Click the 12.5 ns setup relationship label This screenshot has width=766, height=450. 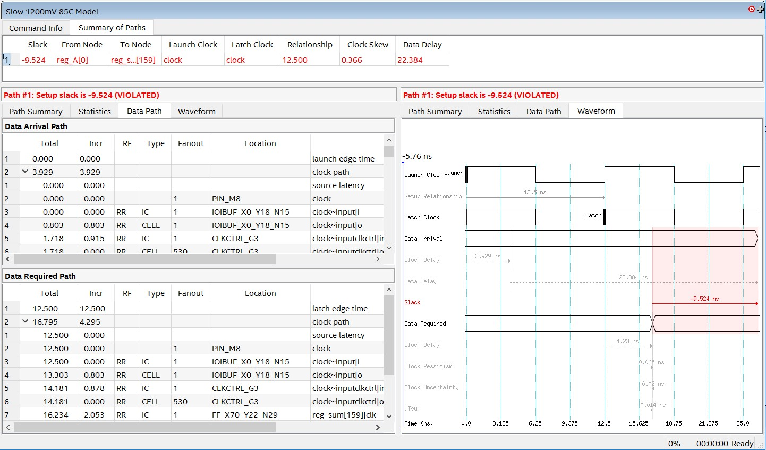[x=534, y=192]
